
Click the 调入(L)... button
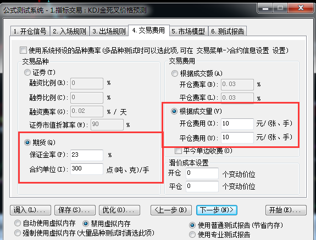coord(30,210)
